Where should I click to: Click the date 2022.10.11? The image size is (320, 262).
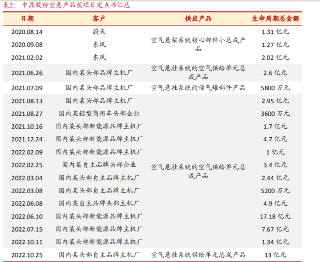[x=27, y=242]
